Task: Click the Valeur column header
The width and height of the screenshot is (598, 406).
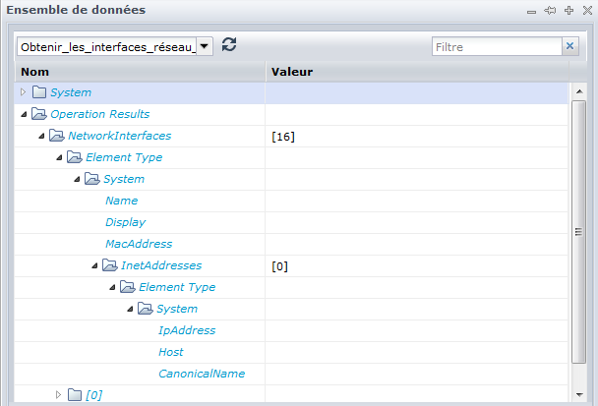Action: pyautogui.click(x=417, y=72)
